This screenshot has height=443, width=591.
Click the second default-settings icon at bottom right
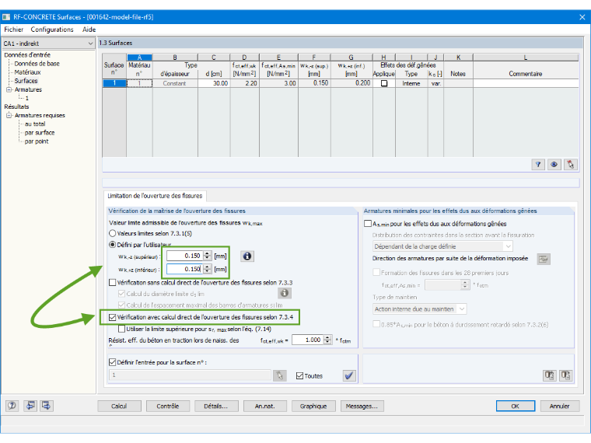tap(565, 375)
